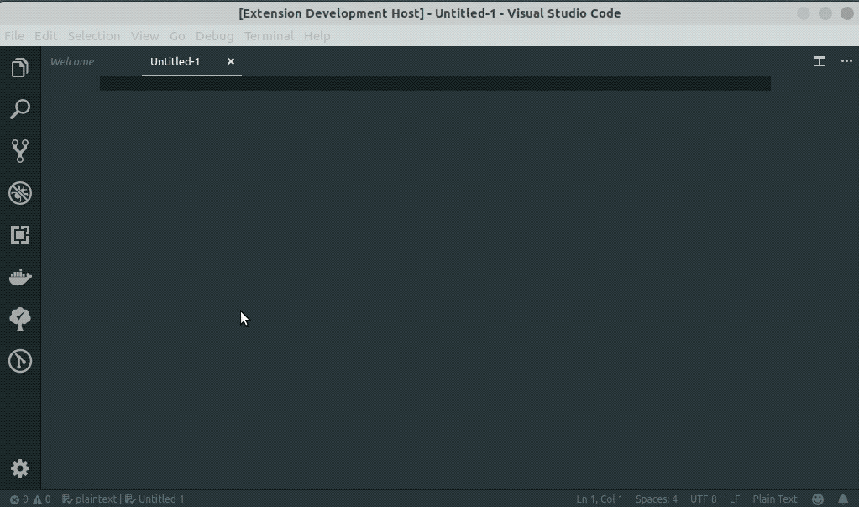Viewport: 859px width, 507px height.
Task: Select language mode Plain Text
Action: click(775, 499)
